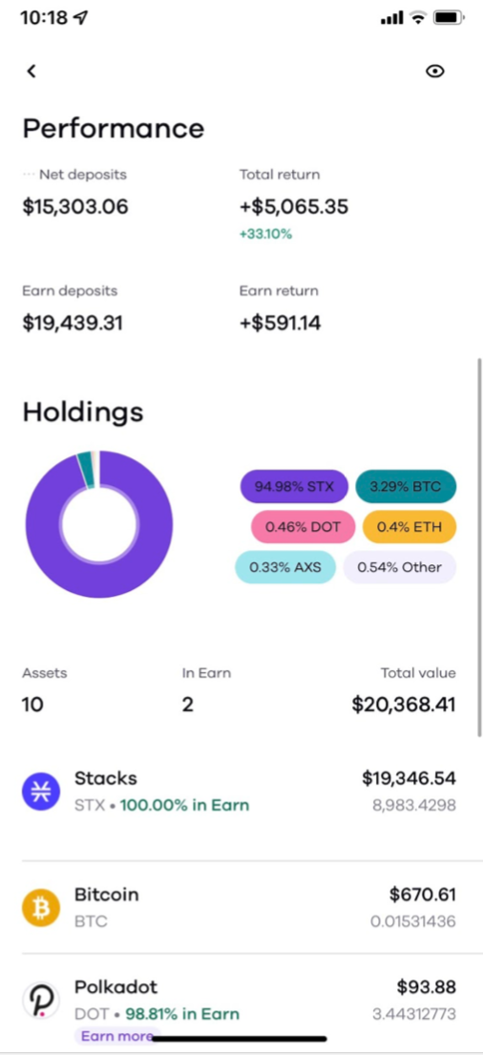This screenshot has height=1055, width=483.
Task: Select the 94.98% STX legend chip
Action: [294, 487]
